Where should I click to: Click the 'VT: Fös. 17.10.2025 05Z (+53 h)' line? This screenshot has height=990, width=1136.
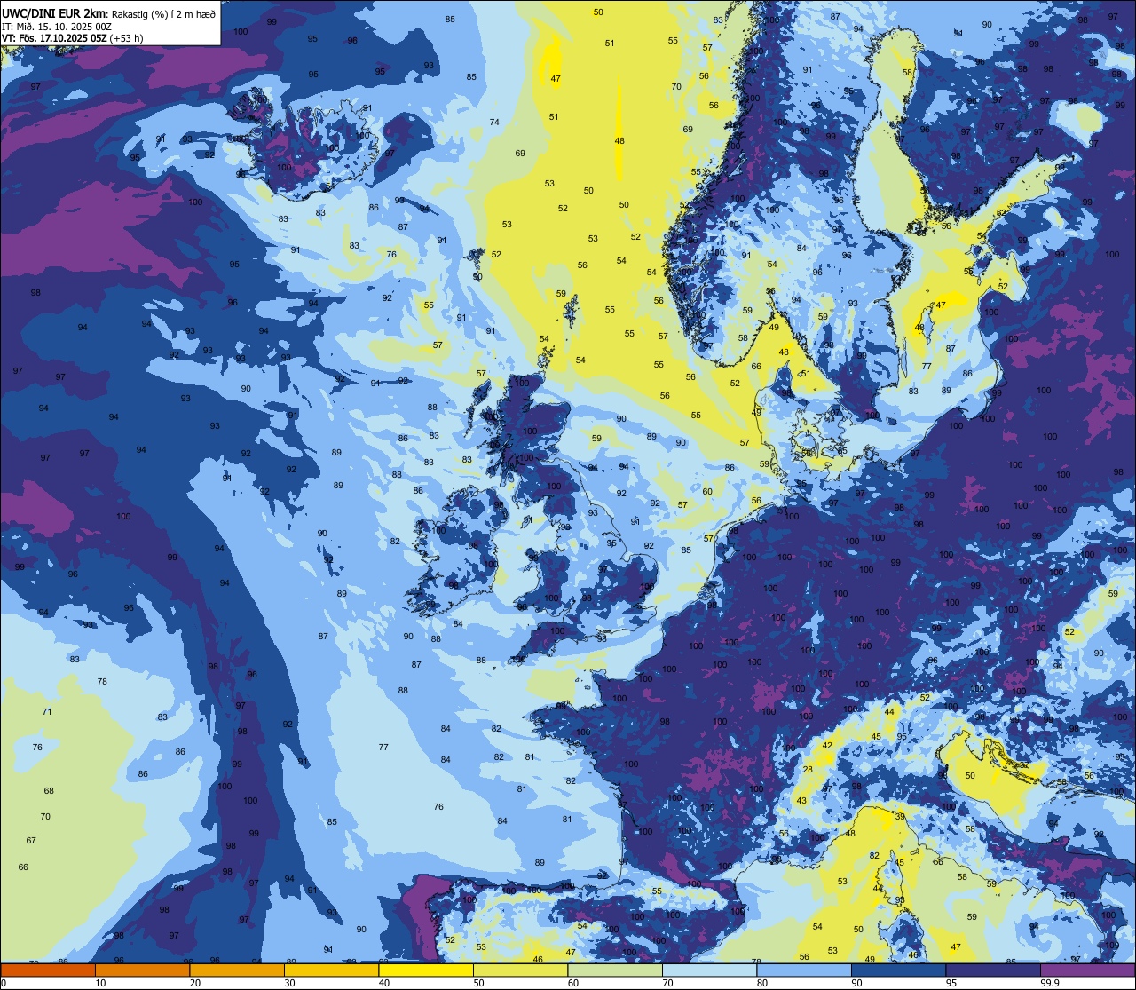pyautogui.click(x=73, y=38)
